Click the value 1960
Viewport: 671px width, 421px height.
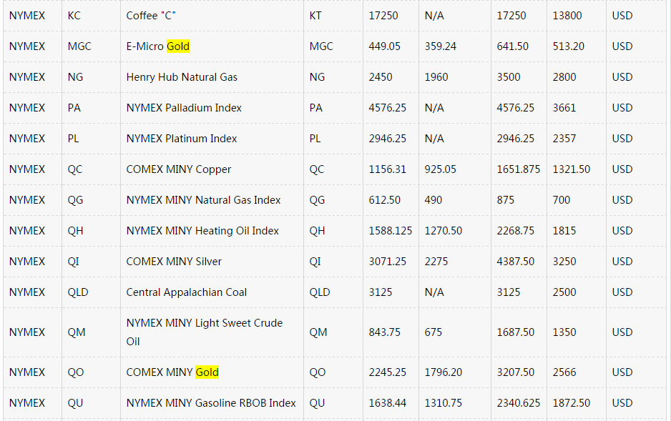[x=436, y=77]
